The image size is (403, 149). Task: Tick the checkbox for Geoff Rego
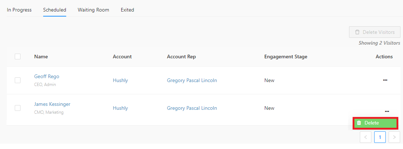(18, 80)
